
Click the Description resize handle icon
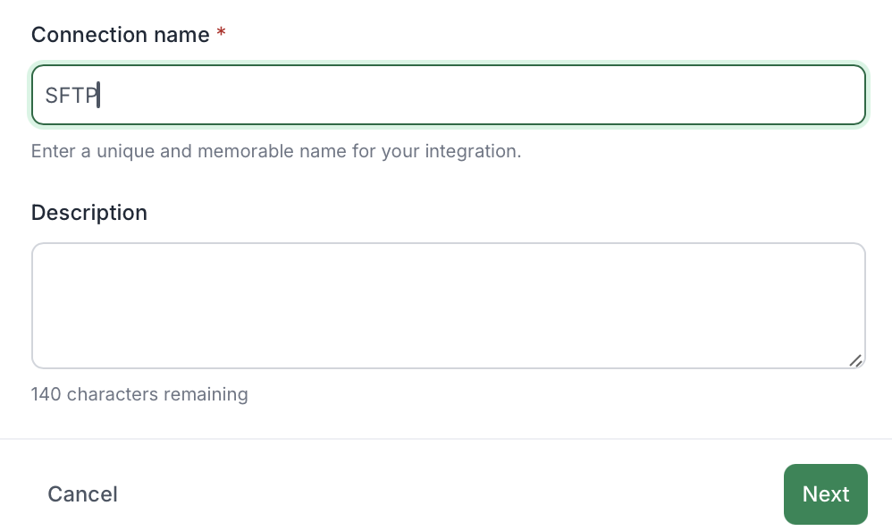[855, 360]
